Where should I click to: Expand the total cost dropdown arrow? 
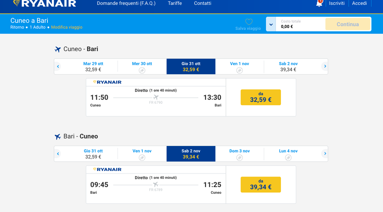(x=271, y=24)
